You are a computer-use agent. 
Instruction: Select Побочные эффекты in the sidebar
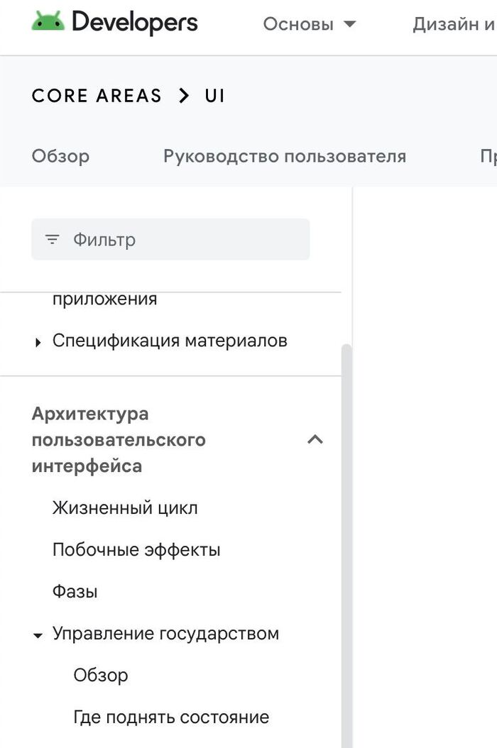136,549
